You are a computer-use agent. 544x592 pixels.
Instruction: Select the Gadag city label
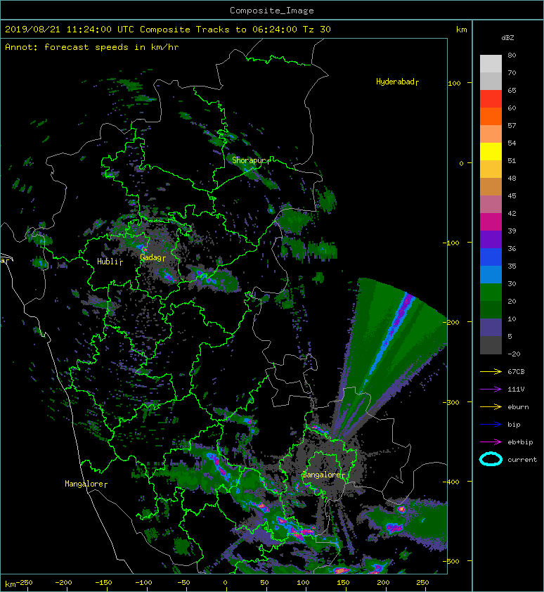(x=150, y=257)
